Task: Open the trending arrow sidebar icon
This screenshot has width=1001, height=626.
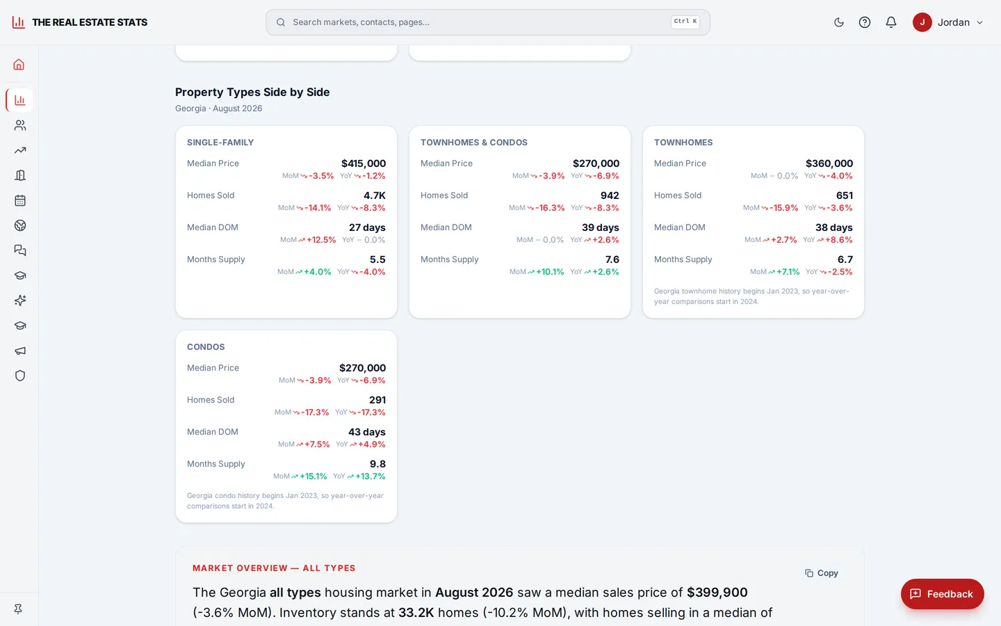Action: pos(19,150)
